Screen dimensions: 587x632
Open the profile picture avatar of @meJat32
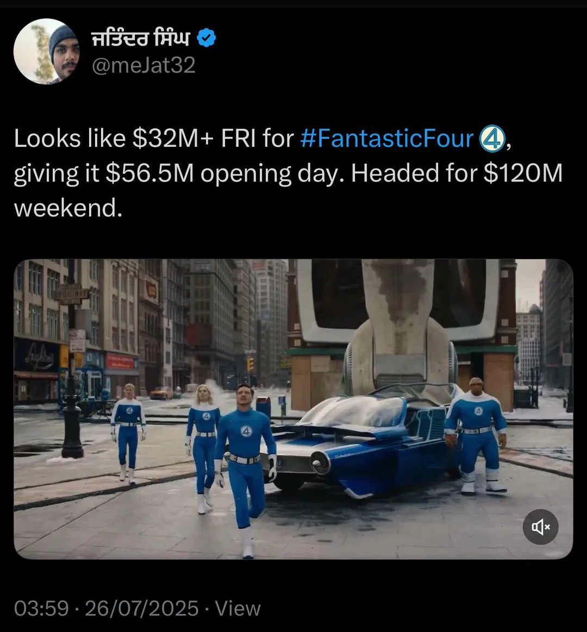coord(46,51)
